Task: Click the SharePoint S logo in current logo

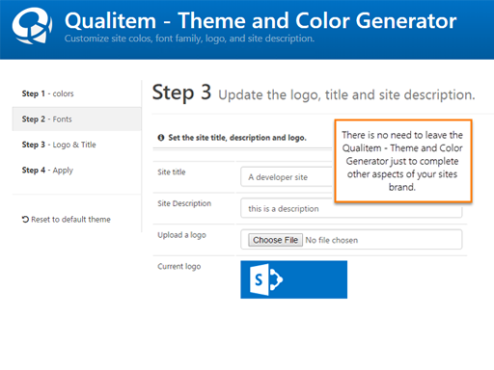Action: (x=266, y=279)
